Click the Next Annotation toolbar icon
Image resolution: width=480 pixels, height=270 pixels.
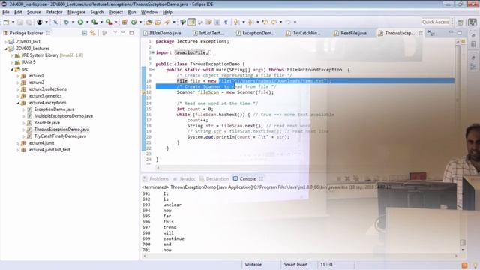(236, 22)
